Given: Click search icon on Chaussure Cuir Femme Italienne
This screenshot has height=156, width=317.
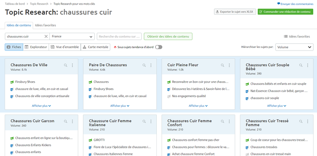Looking at the screenshot, I should click(144, 121).
